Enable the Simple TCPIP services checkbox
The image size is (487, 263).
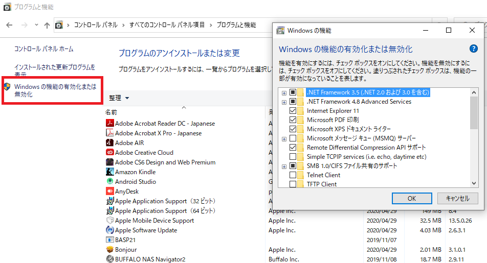pos(293,157)
